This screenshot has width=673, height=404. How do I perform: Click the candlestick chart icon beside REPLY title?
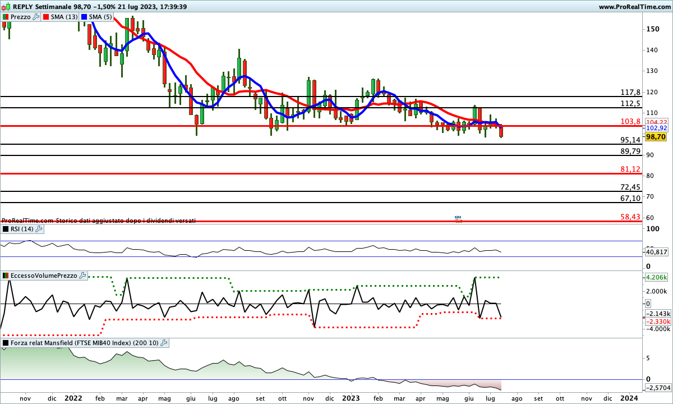pyautogui.click(x=6, y=7)
